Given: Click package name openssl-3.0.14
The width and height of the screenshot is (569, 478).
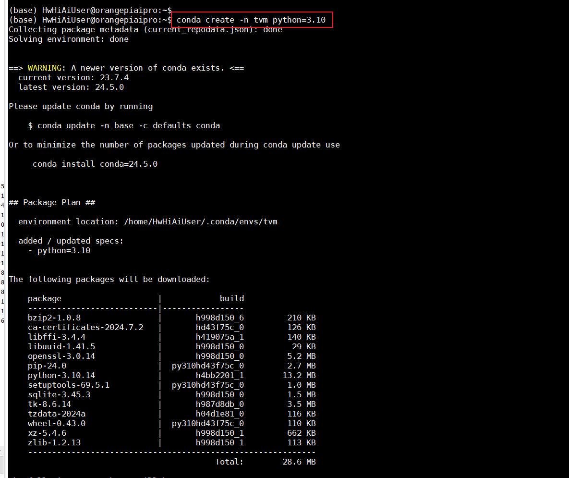Looking at the screenshot, I should 61,356.
